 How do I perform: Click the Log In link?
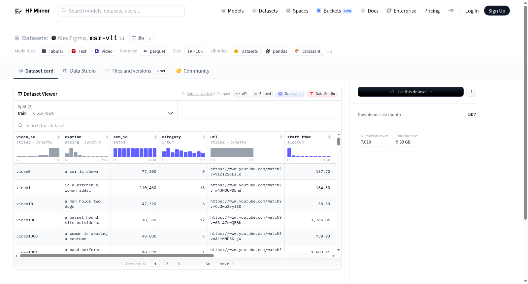tap(472, 11)
